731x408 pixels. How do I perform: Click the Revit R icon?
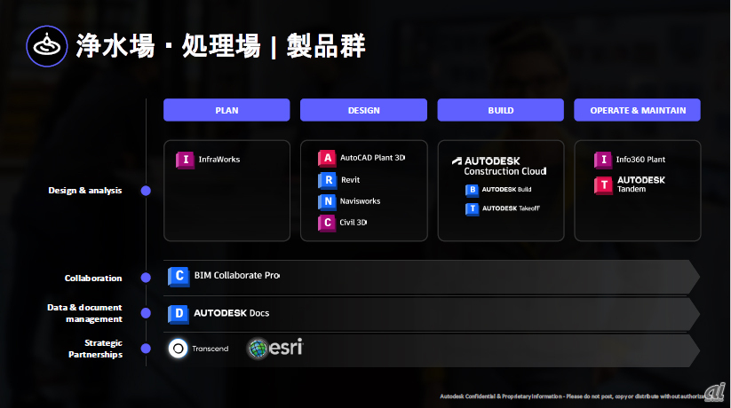click(x=327, y=180)
